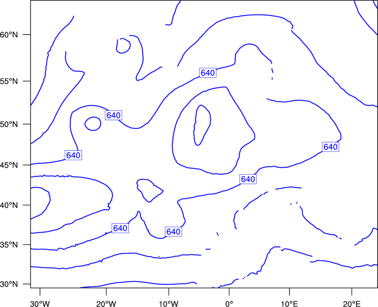
Task: Click the 640 contour label near 47°N, 16°E
Action: pyautogui.click(x=330, y=147)
